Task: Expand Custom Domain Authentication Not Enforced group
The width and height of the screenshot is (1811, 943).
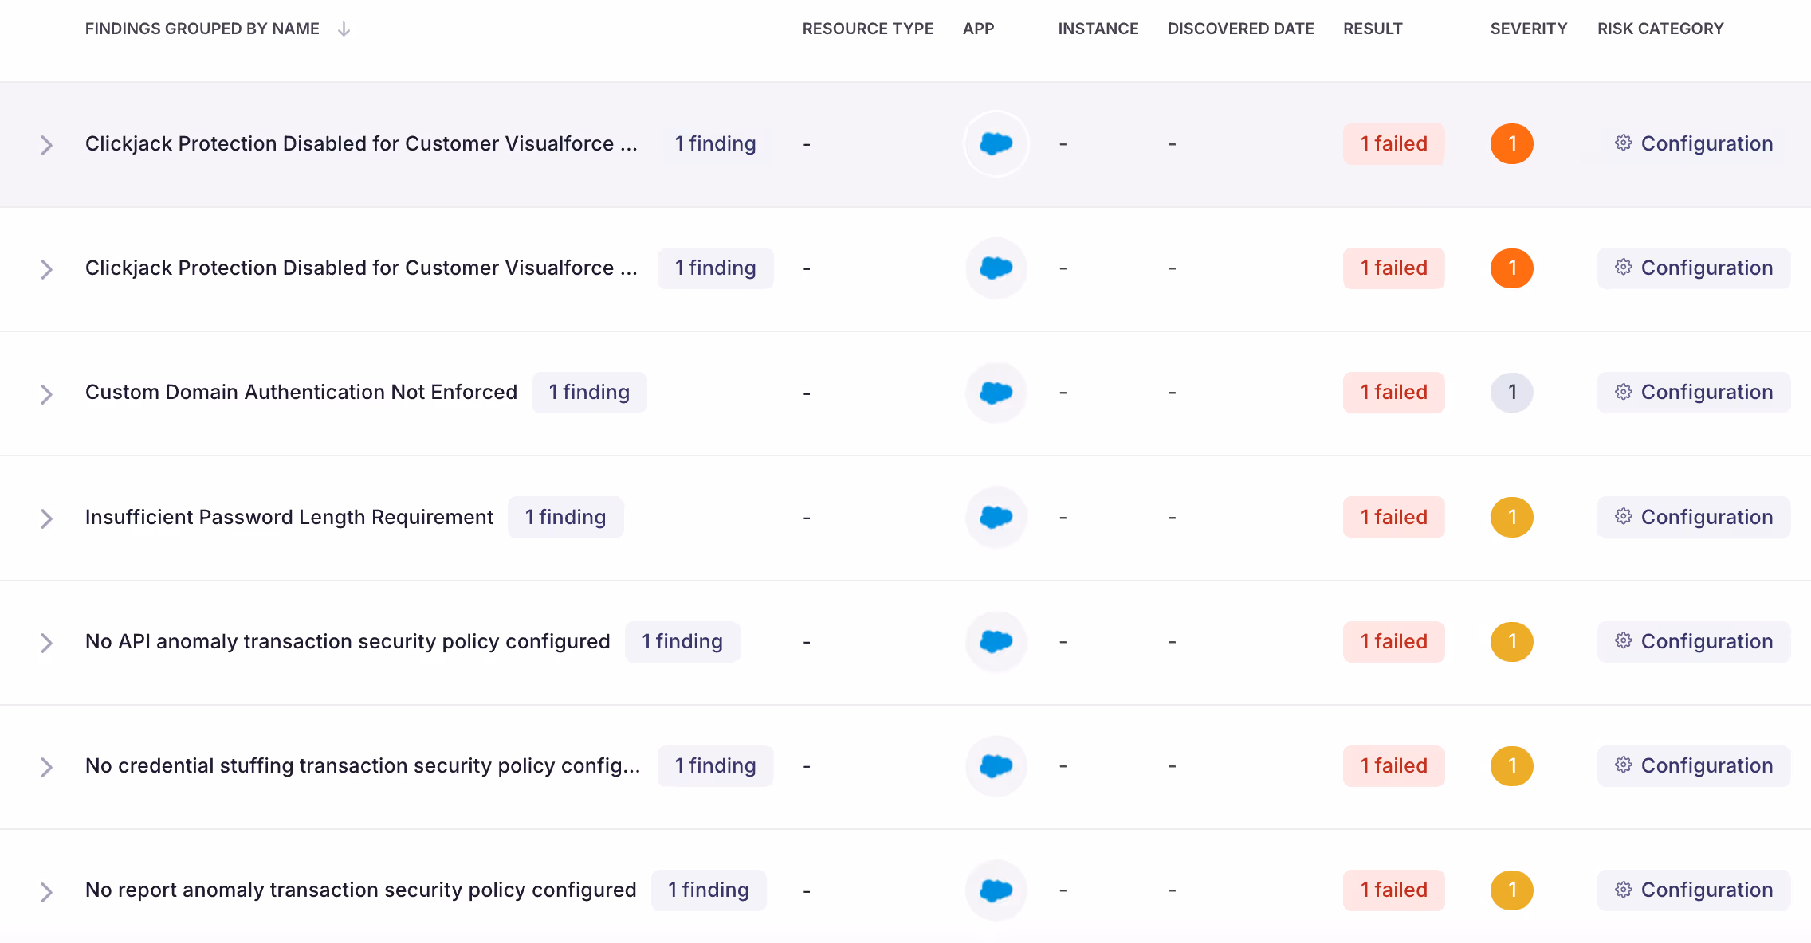Action: pos(46,393)
